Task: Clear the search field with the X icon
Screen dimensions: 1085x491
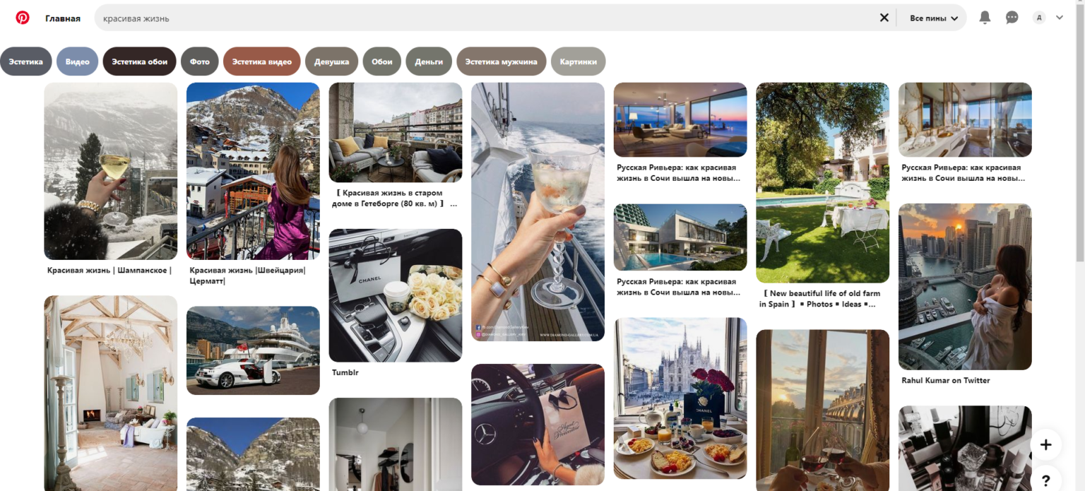Action: click(884, 18)
